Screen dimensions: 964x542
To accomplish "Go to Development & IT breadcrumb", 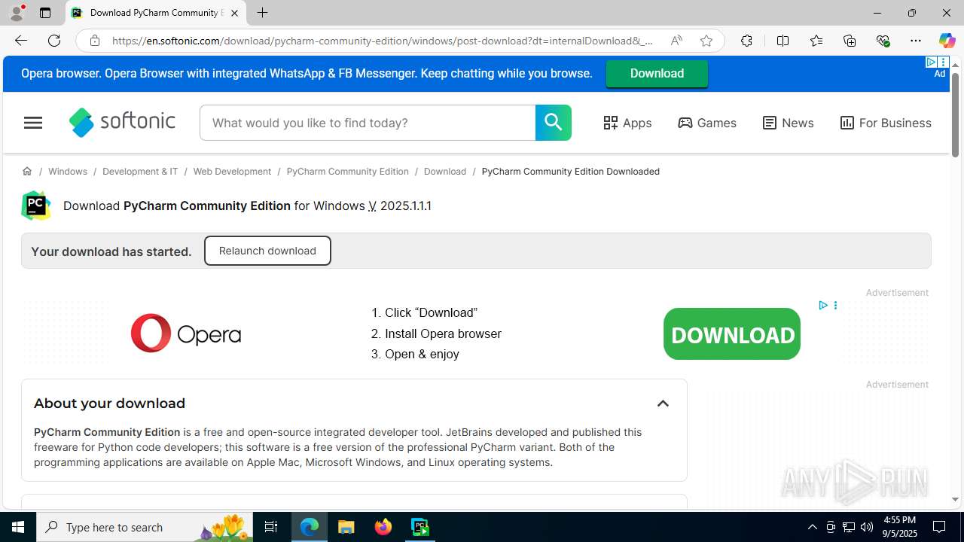I will [140, 172].
